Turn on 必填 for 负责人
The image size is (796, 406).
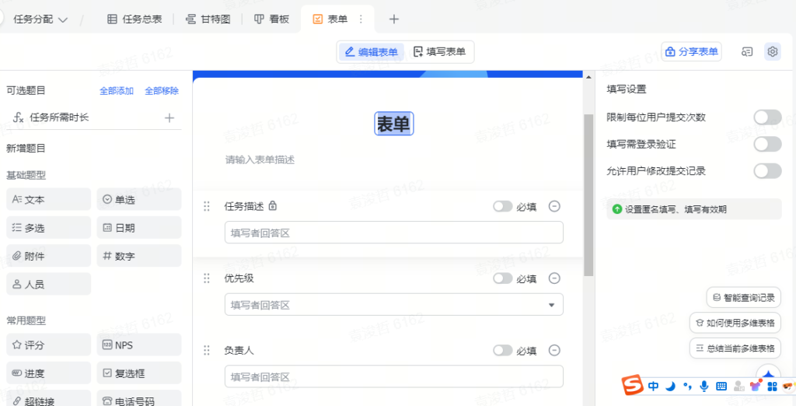coord(503,351)
